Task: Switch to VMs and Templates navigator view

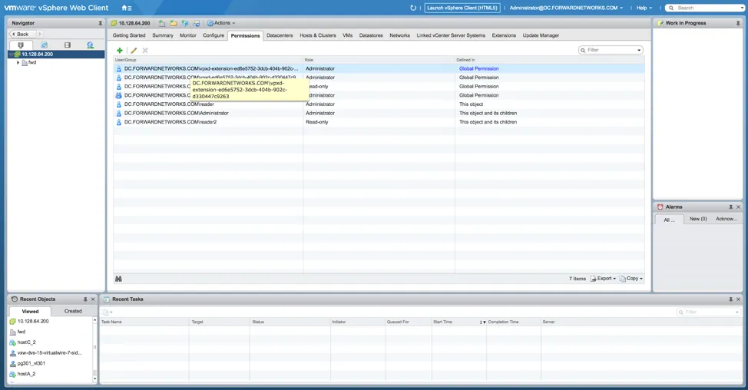Action: coord(44,45)
